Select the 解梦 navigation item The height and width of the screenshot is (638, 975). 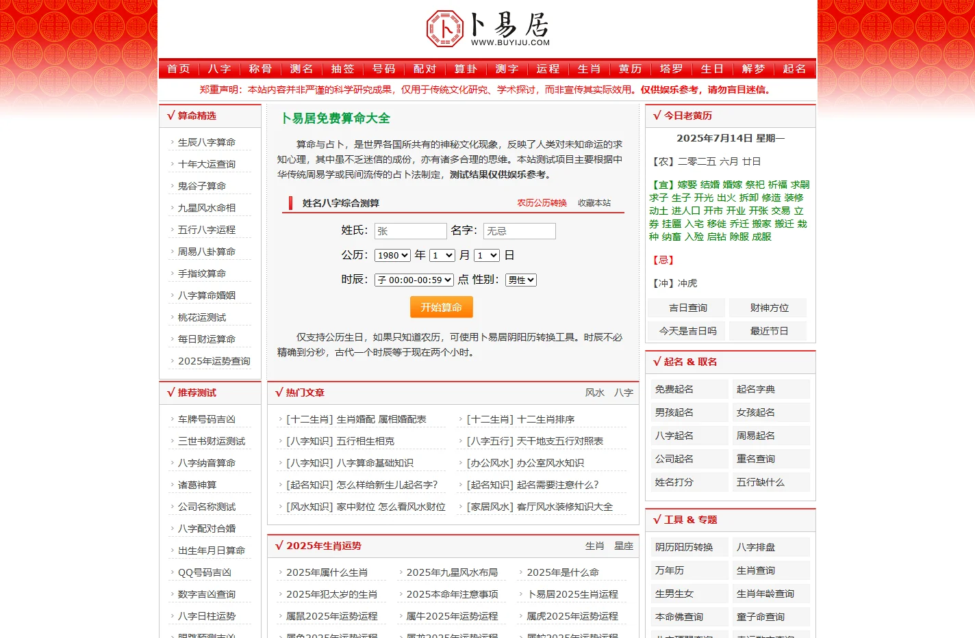tap(753, 69)
